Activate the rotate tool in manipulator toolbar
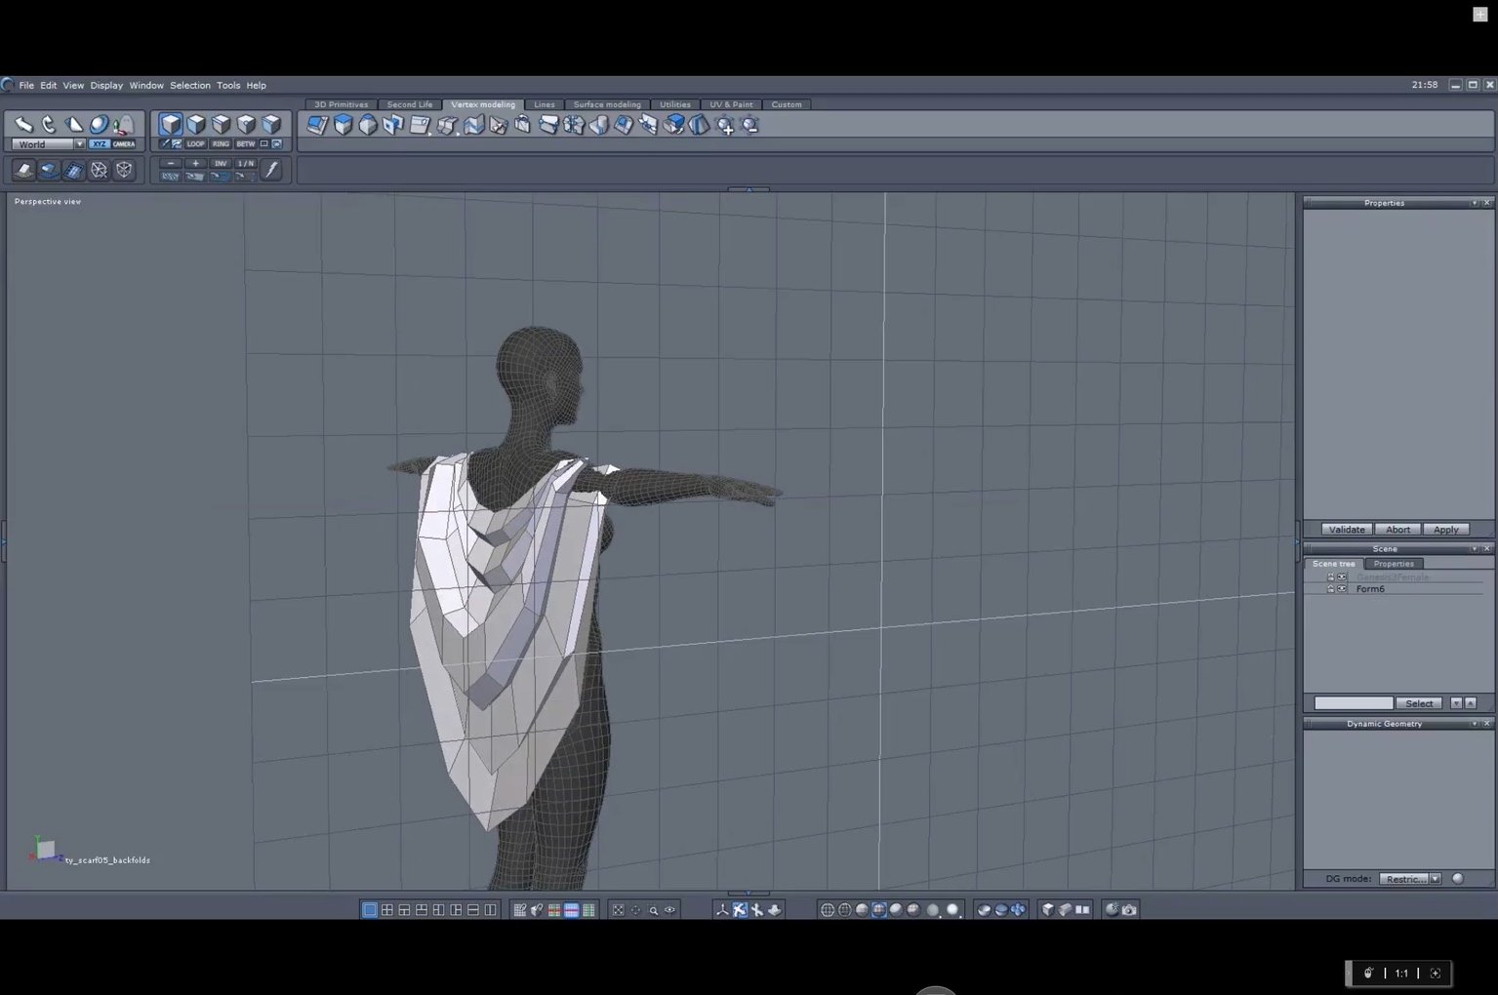The width and height of the screenshot is (1498, 995). coord(49,125)
